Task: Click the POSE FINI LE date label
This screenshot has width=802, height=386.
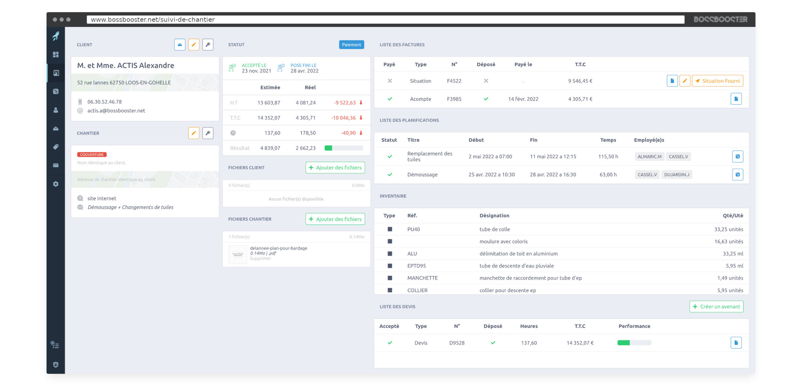Action: tap(303, 65)
